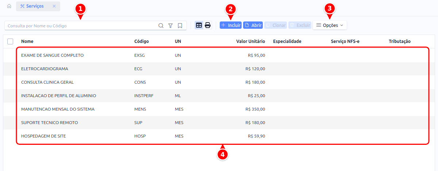Click value R$ 59,90
The image size is (438, 171).
(256, 136)
